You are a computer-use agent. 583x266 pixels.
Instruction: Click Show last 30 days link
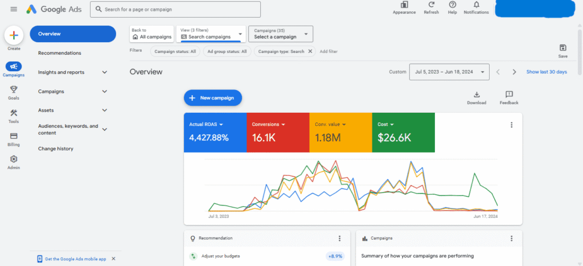click(547, 72)
